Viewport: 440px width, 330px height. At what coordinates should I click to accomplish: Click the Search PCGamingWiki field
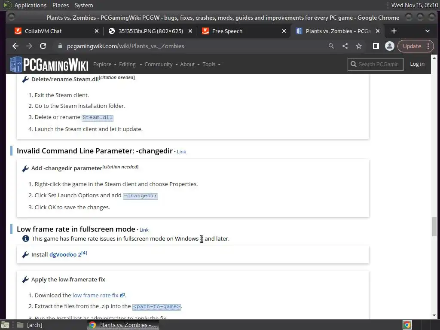point(376,64)
